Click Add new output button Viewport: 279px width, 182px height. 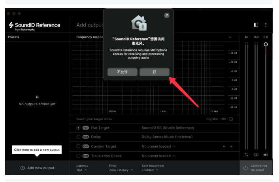click(x=37, y=168)
